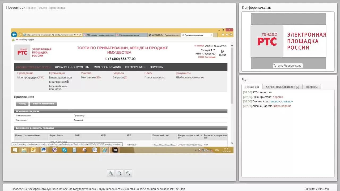Switch to РТС-тендер электронная browser tab
The height and width of the screenshot is (191, 340).
click(99, 35)
